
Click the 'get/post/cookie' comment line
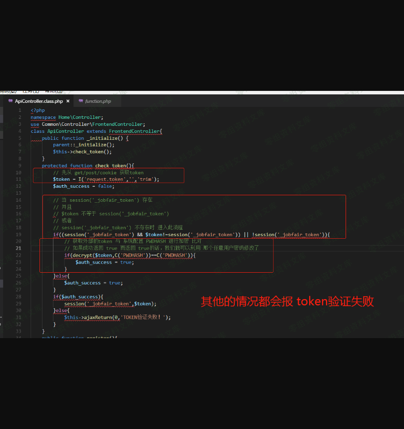98,172
